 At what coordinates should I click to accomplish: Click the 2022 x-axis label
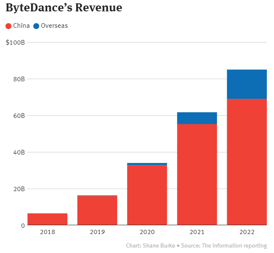coord(247,232)
